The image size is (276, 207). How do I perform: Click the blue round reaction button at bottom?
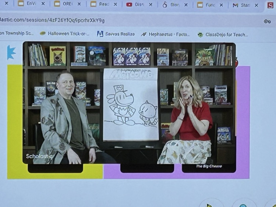click(x=243, y=204)
